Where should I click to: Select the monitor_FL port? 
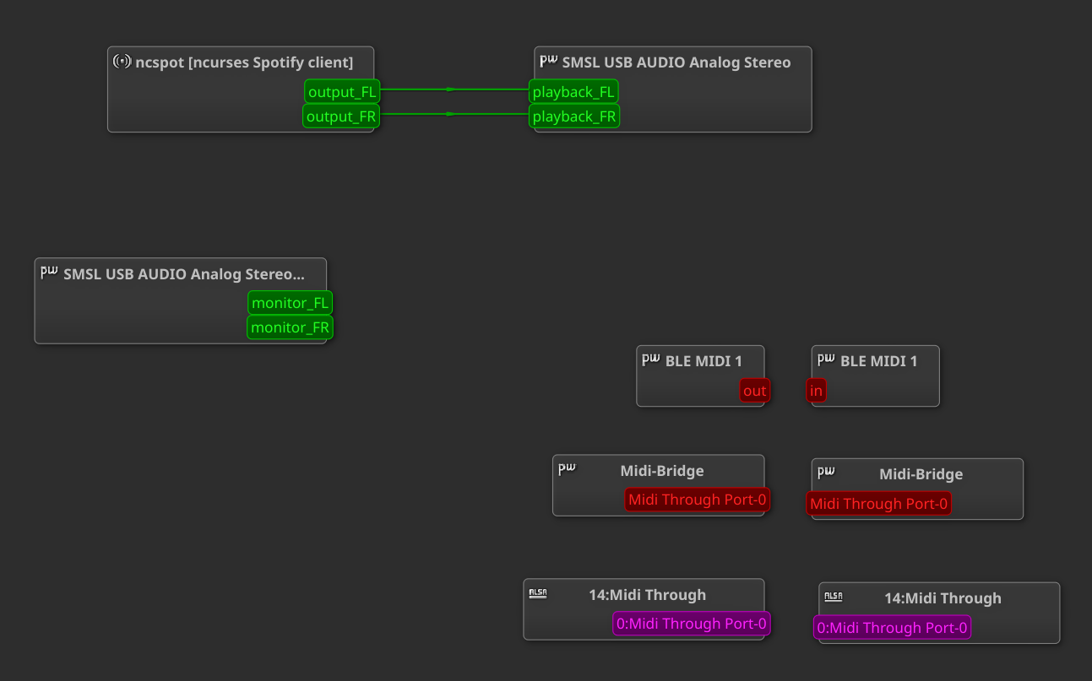pyautogui.click(x=290, y=303)
